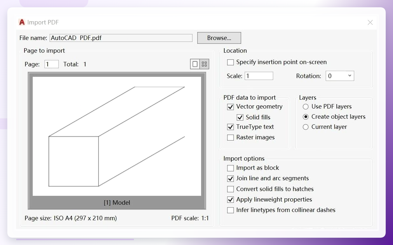Image resolution: width=393 pixels, height=245 pixels.
Task: Enable Raster images import
Action: [230, 137]
